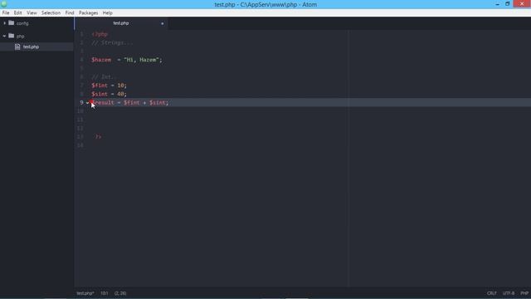
Task: Click the fold arrow on line 9
Action: (87, 103)
